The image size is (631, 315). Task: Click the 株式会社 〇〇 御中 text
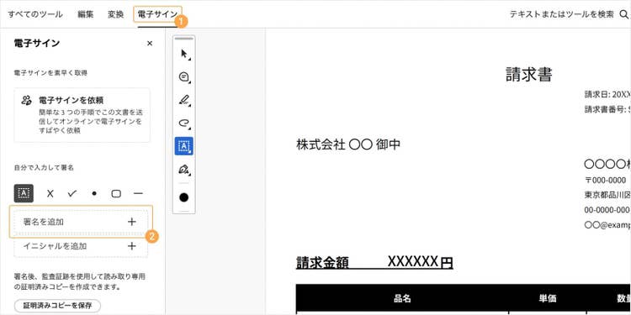348,144
